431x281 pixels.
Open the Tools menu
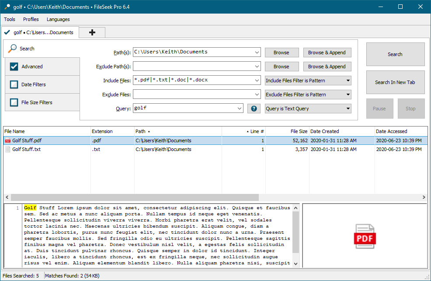[x=10, y=19]
